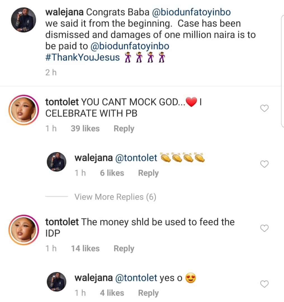View the 14 likes list

click(85, 249)
